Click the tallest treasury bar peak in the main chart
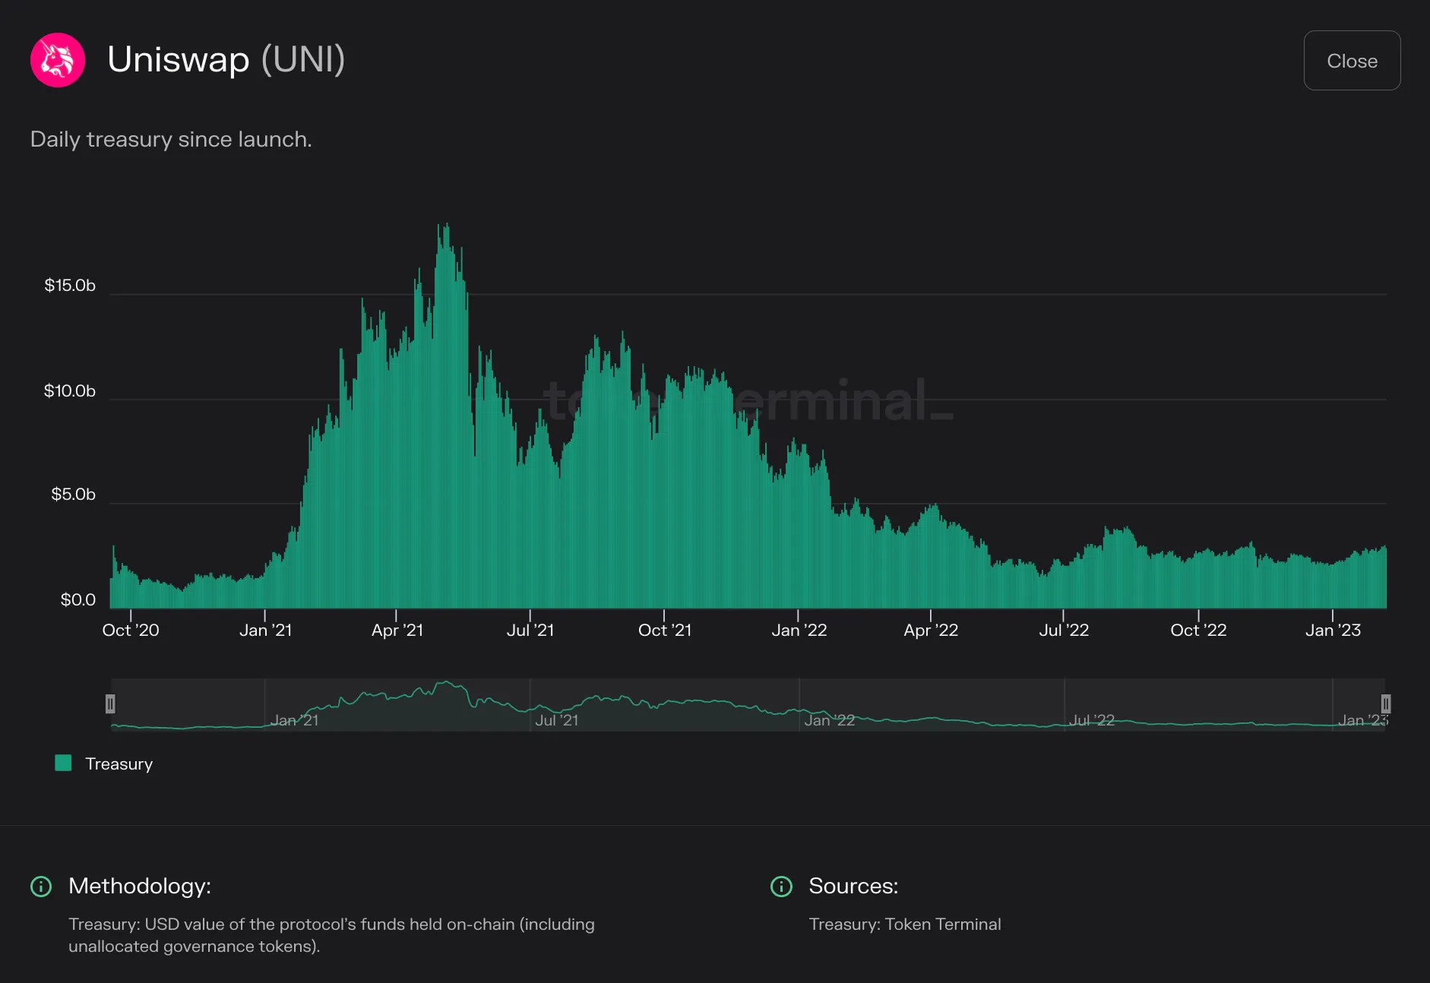Viewport: 1430px width, 983px height. pyautogui.click(x=447, y=416)
